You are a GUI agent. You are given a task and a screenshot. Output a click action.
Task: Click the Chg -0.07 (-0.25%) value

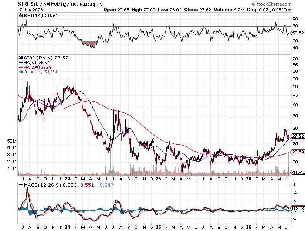[267, 10]
